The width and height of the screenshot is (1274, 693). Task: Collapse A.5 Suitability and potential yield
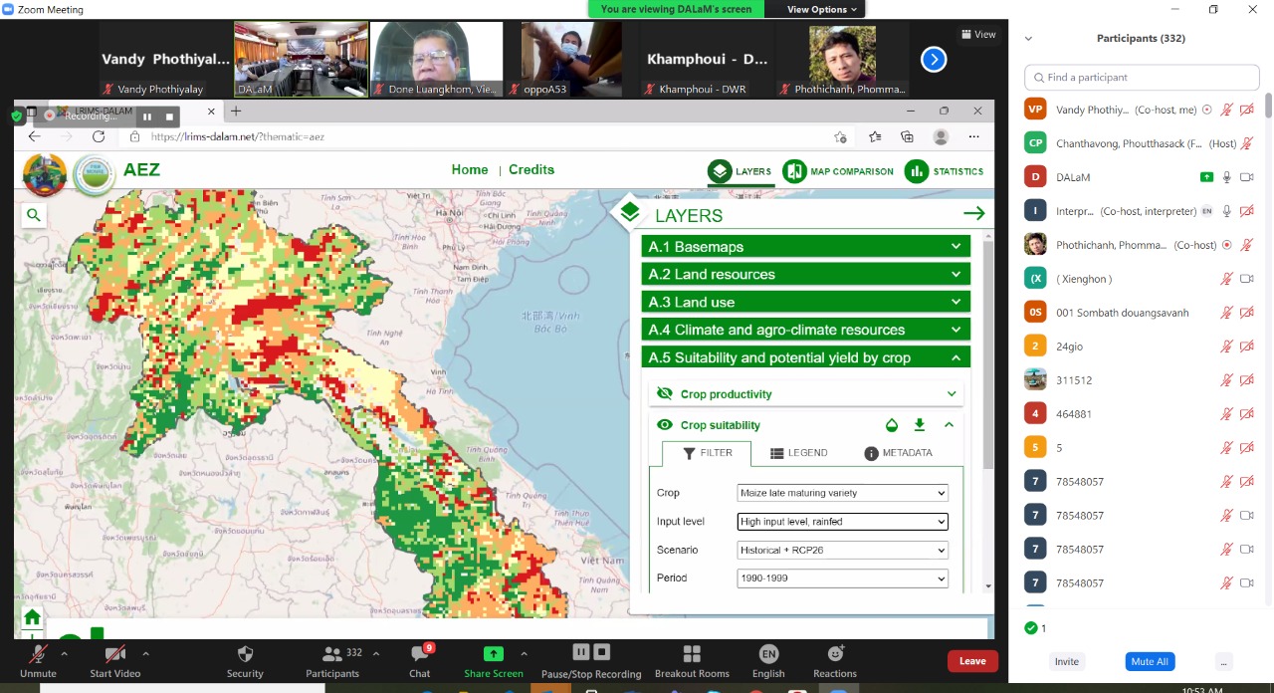805,357
